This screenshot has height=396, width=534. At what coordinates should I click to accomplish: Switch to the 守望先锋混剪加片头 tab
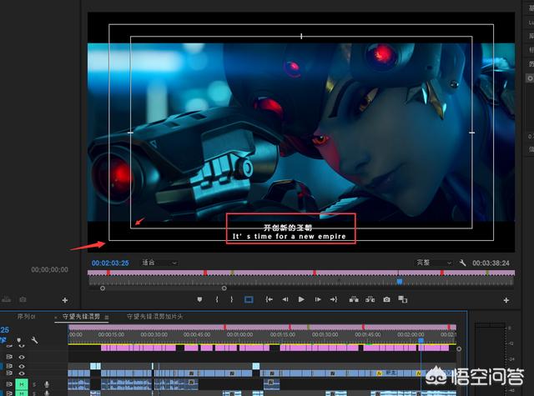(155, 317)
